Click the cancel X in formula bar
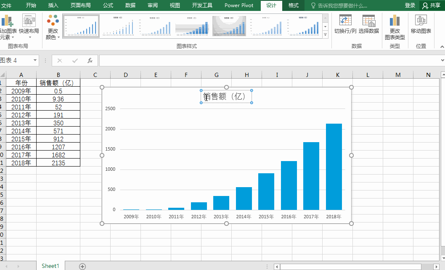 [x=60, y=61]
